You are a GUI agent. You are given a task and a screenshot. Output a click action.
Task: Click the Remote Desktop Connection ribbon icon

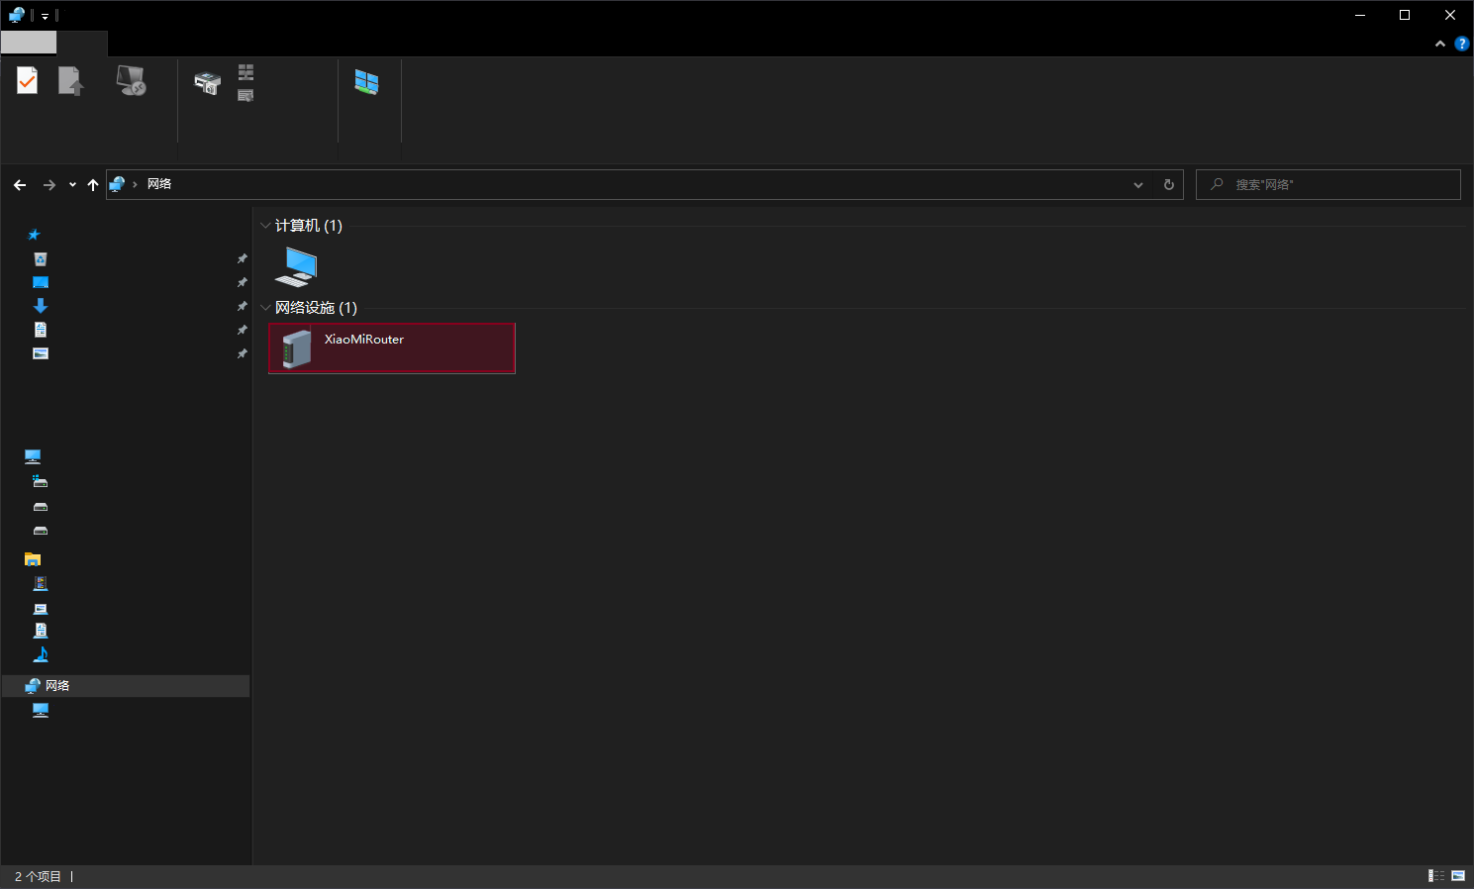[x=131, y=80]
